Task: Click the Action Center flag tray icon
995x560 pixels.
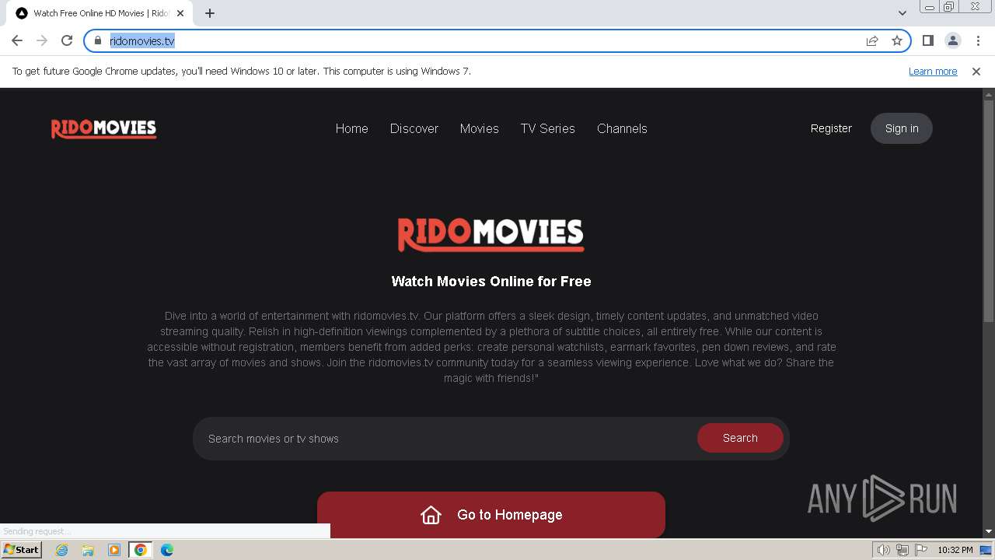Action: [x=920, y=550]
